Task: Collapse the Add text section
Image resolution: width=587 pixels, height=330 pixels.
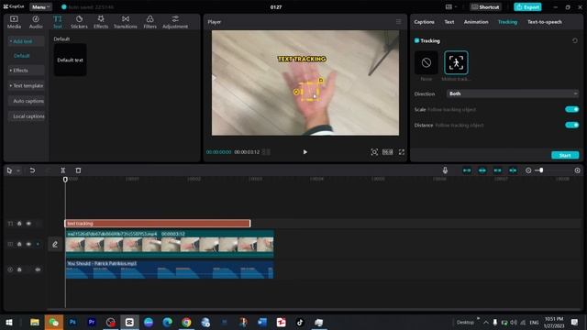Action: (x=27, y=41)
